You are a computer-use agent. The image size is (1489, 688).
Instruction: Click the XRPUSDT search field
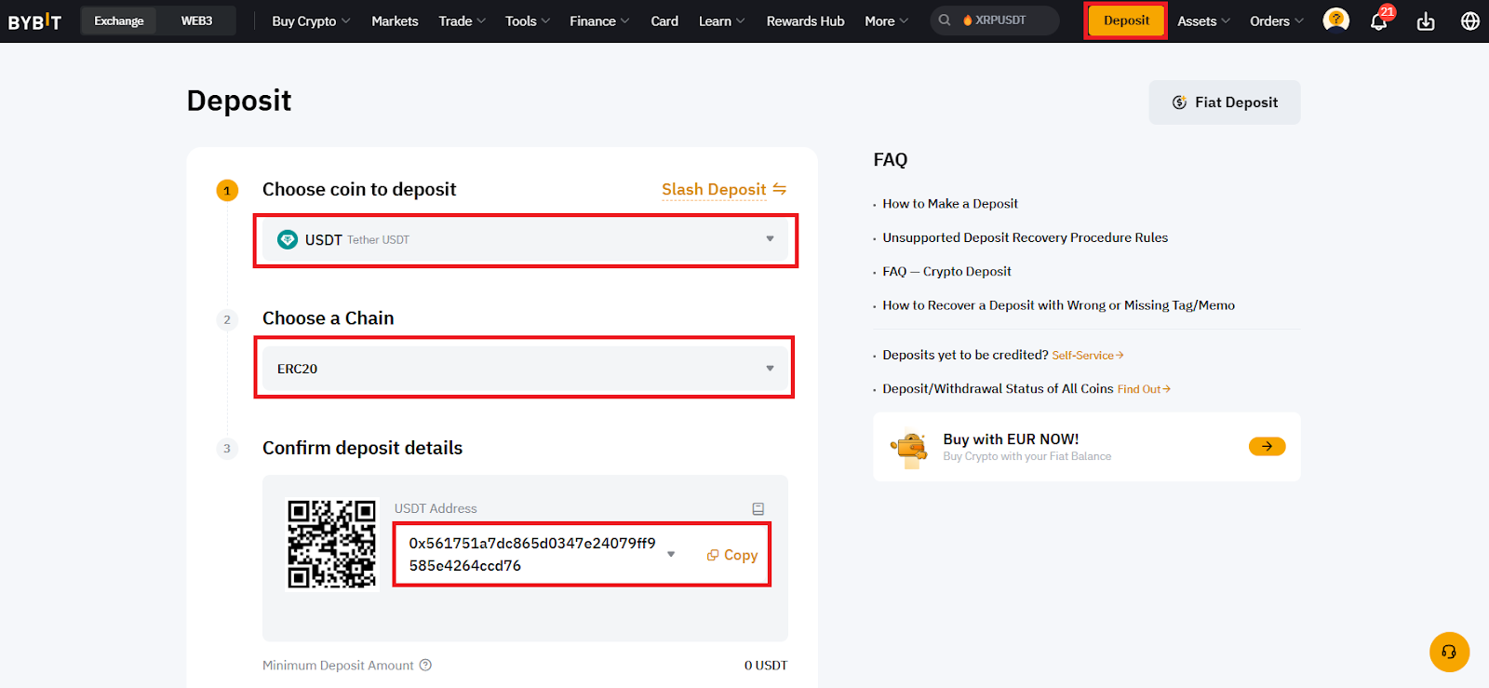click(x=995, y=20)
